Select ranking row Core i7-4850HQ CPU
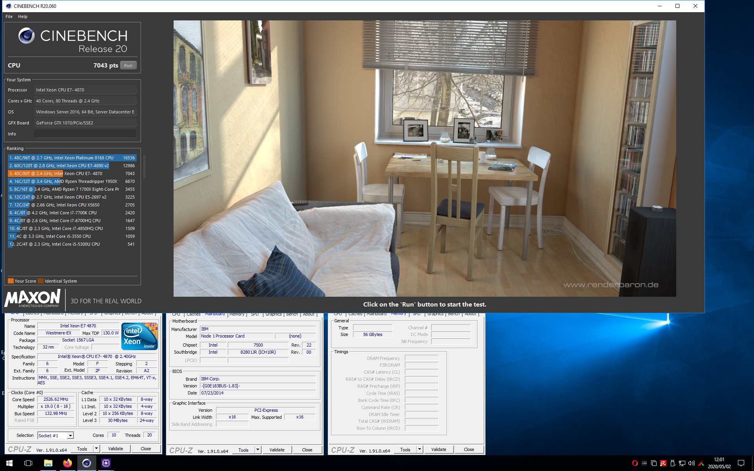 (72, 228)
